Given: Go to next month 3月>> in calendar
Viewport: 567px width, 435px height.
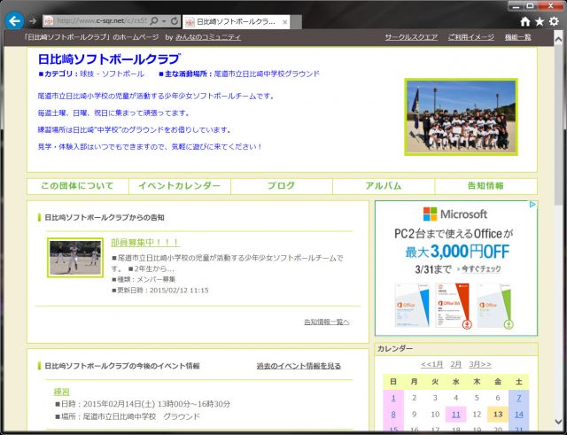Looking at the screenshot, I should tap(480, 364).
